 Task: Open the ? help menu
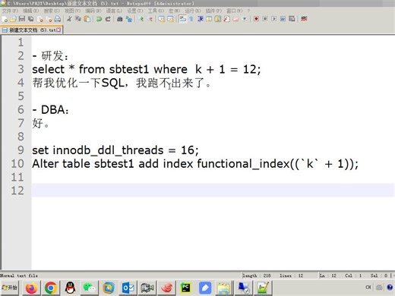tap(248, 11)
